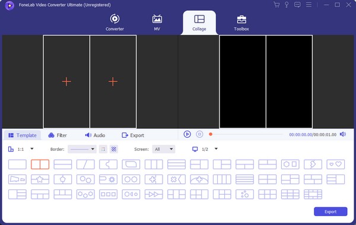This screenshot has height=225, width=356.
Task: Select the two hearts collage template
Action: coord(336,164)
